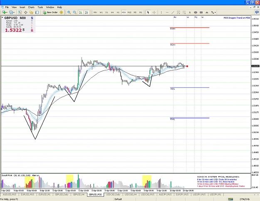The width and height of the screenshot is (260, 201).
Task: Zoom out of the chart
Action: tap(75, 12)
